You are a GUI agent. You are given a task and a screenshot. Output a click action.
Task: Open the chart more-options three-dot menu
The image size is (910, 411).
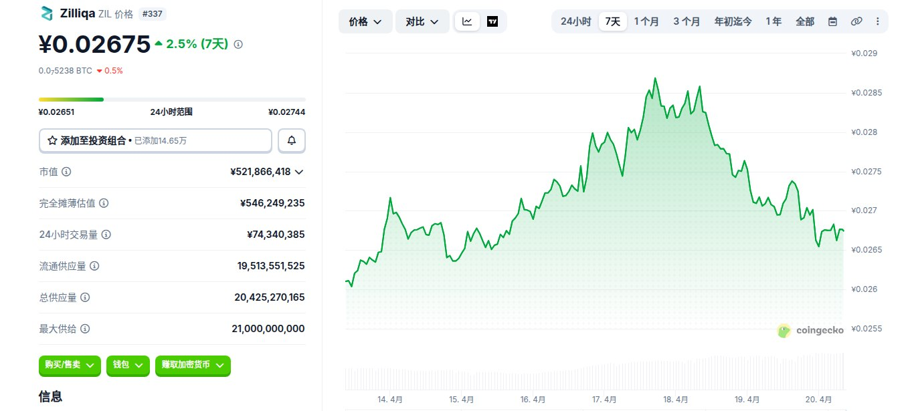(x=877, y=21)
